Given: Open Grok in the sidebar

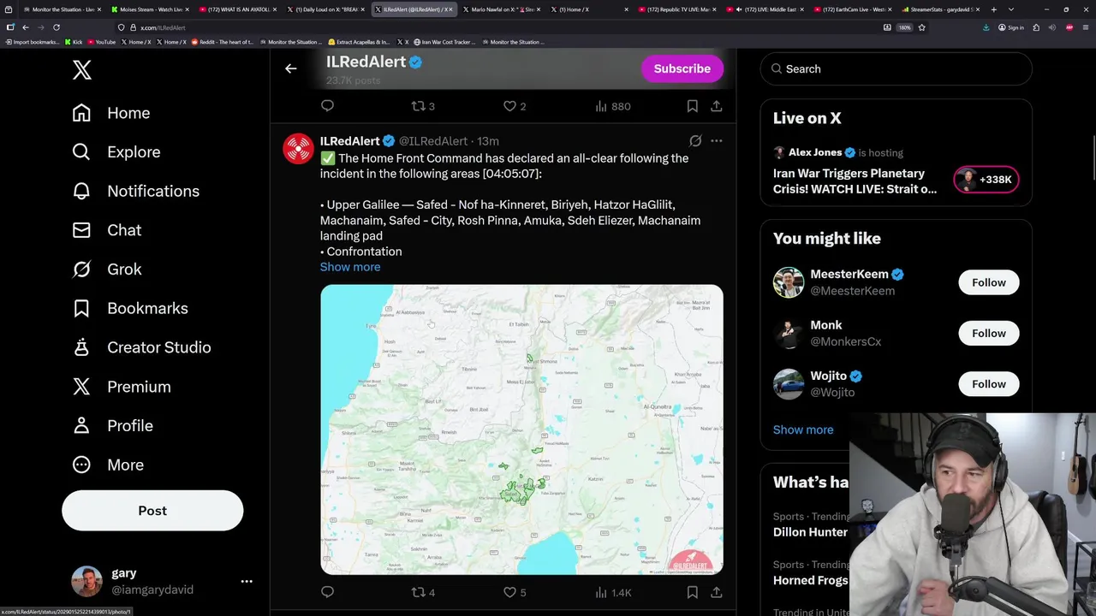Looking at the screenshot, I should pos(107,269).
